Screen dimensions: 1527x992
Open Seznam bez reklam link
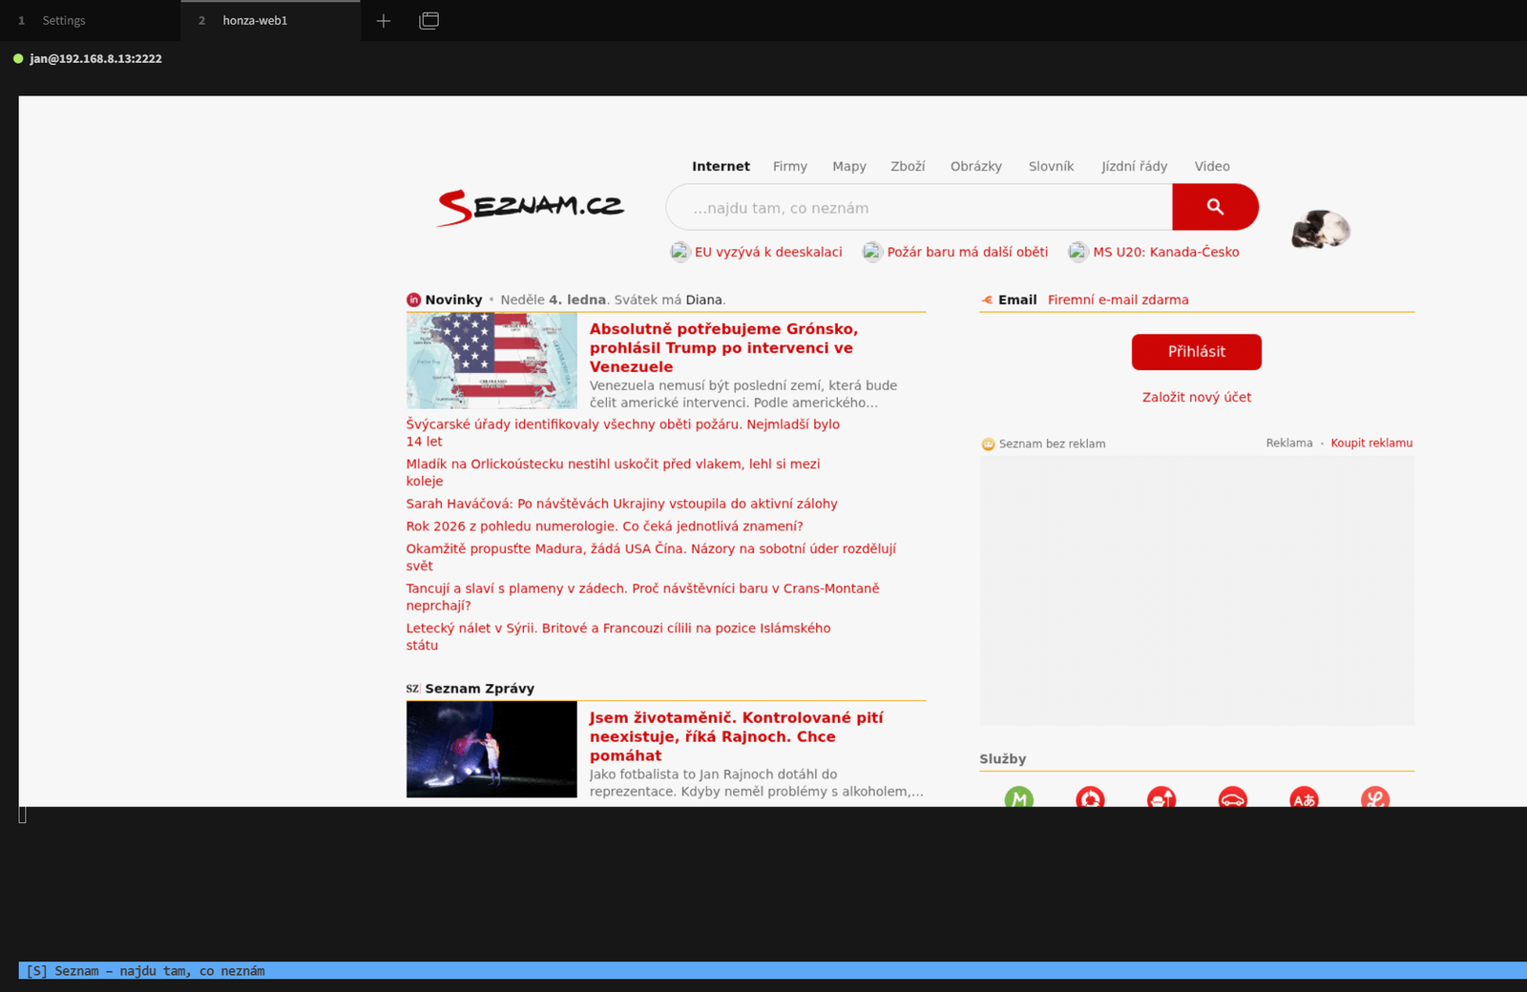pos(1052,444)
